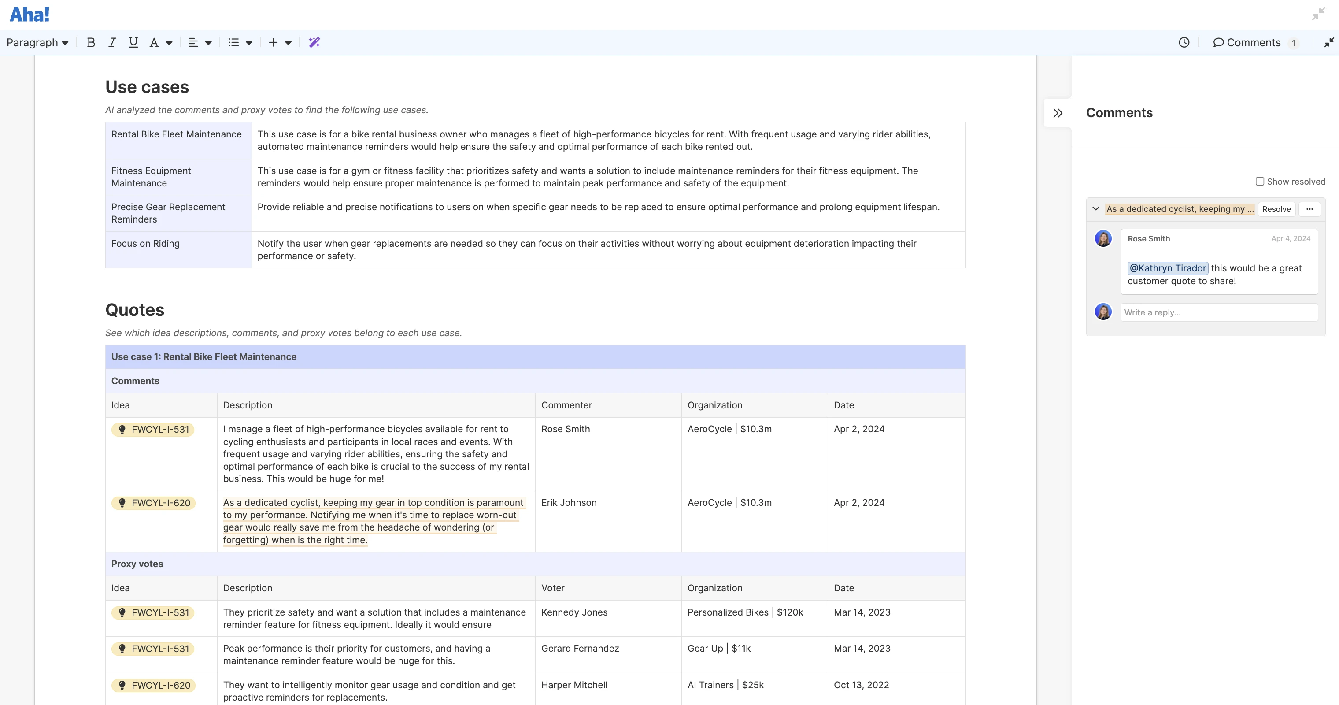The height and width of the screenshot is (705, 1339).
Task: Open text color dropdown arrow
Action: [169, 43]
